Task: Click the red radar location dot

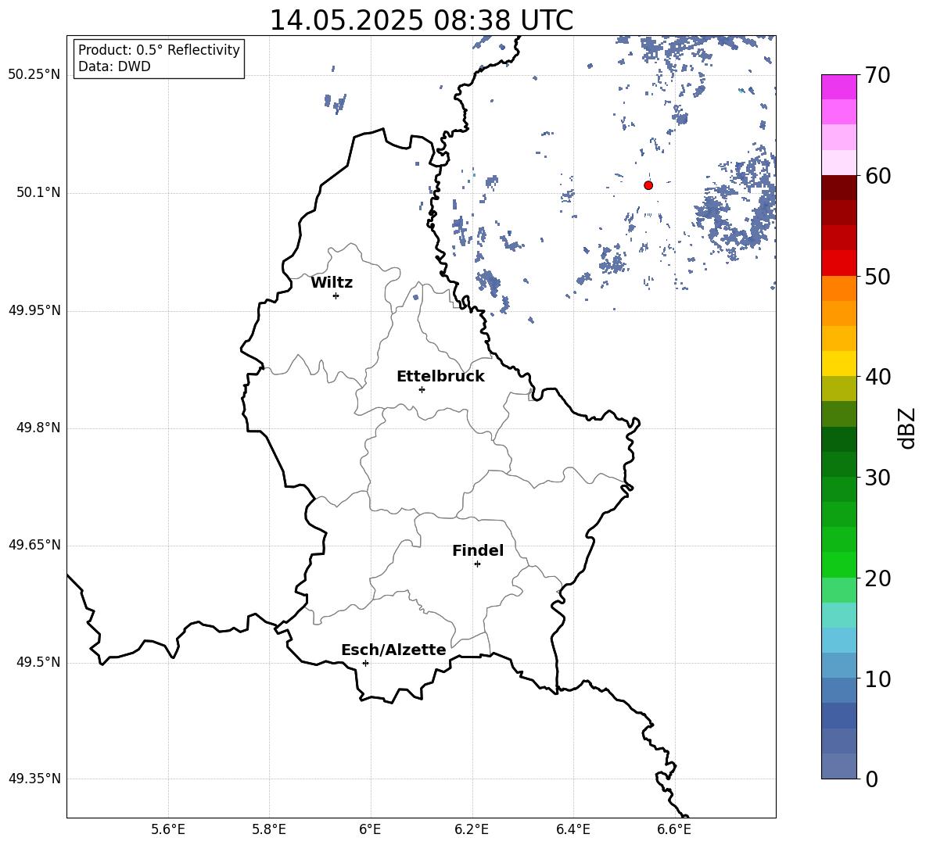Action: (648, 185)
